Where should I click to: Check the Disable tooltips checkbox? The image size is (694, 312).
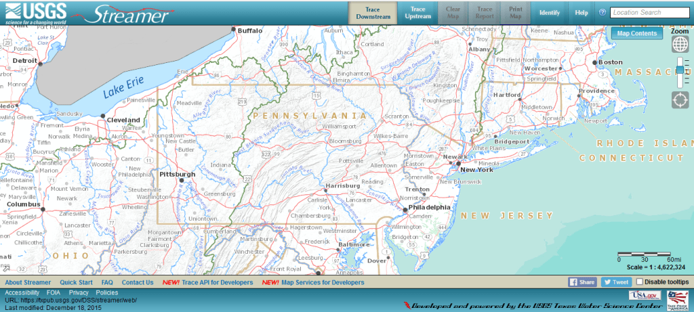point(640,282)
